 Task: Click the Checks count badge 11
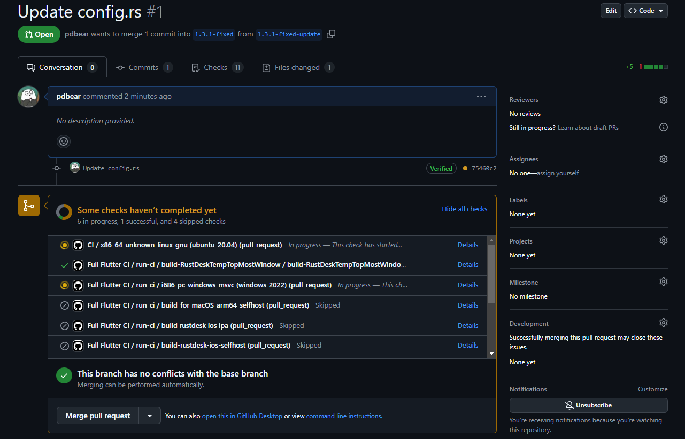[237, 67]
